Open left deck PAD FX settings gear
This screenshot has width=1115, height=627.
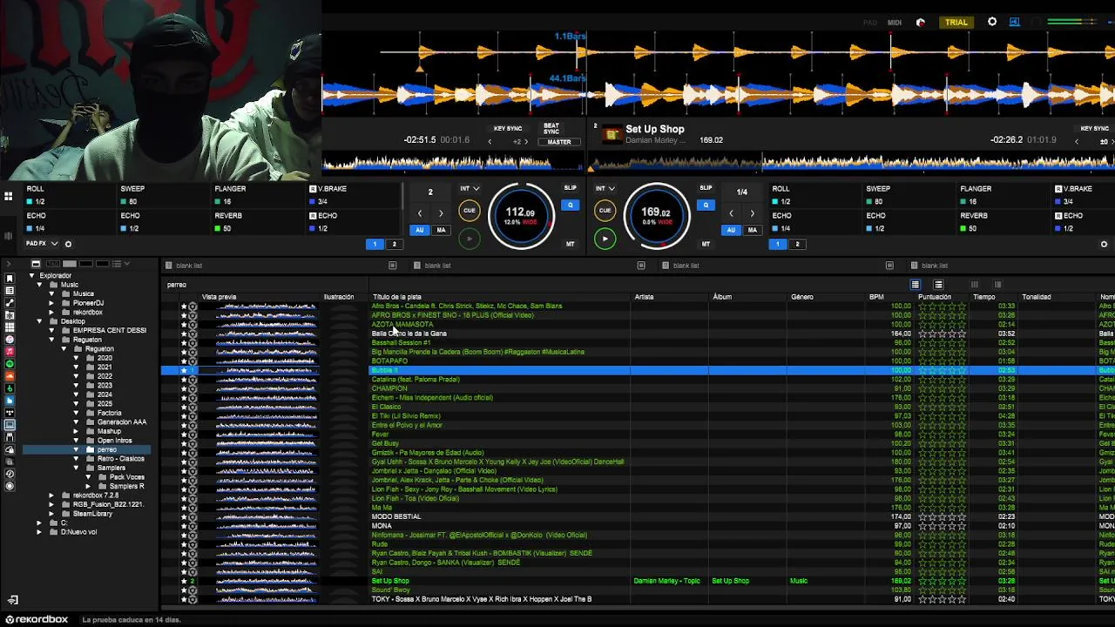click(68, 244)
